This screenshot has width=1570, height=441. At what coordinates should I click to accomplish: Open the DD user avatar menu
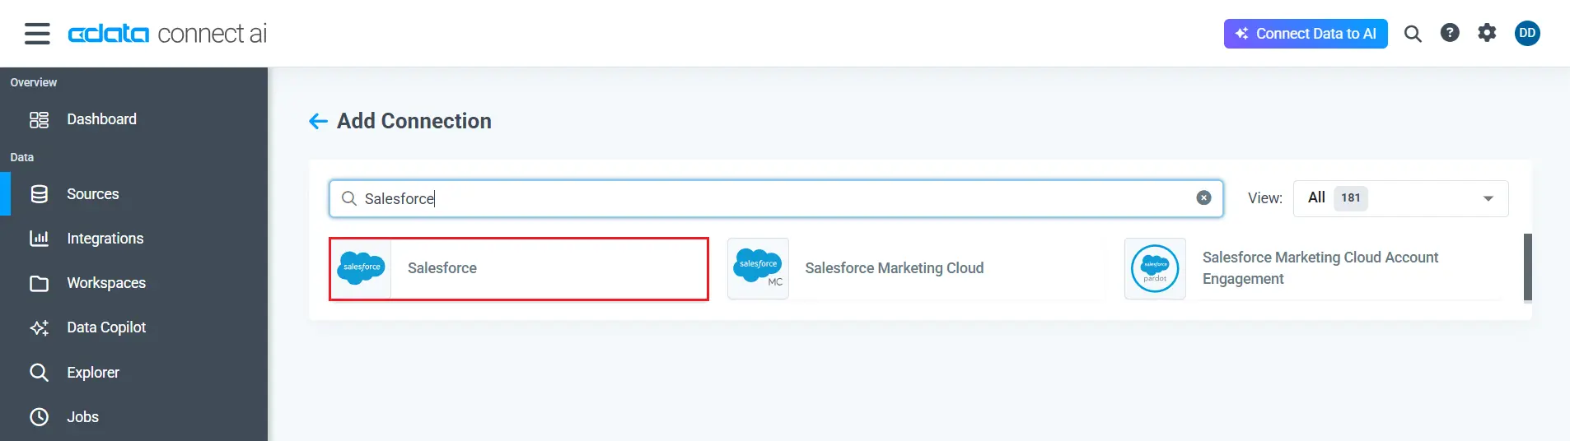[x=1527, y=33]
